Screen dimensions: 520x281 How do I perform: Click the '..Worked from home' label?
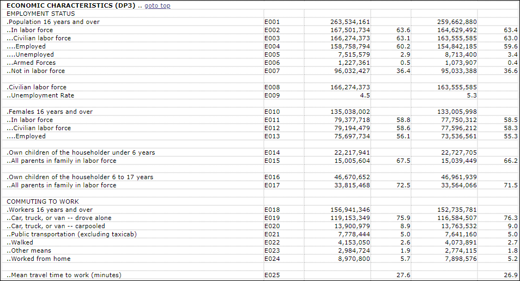pyautogui.click(x=39, y=259)
